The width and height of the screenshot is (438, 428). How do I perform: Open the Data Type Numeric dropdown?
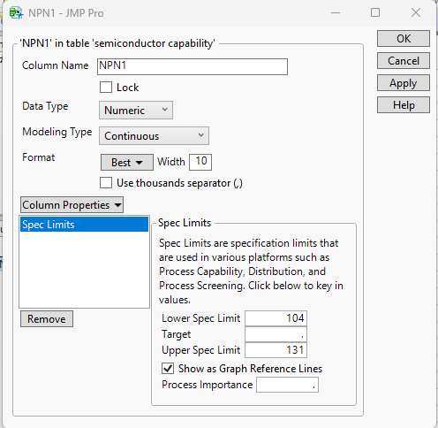(136, 111)
